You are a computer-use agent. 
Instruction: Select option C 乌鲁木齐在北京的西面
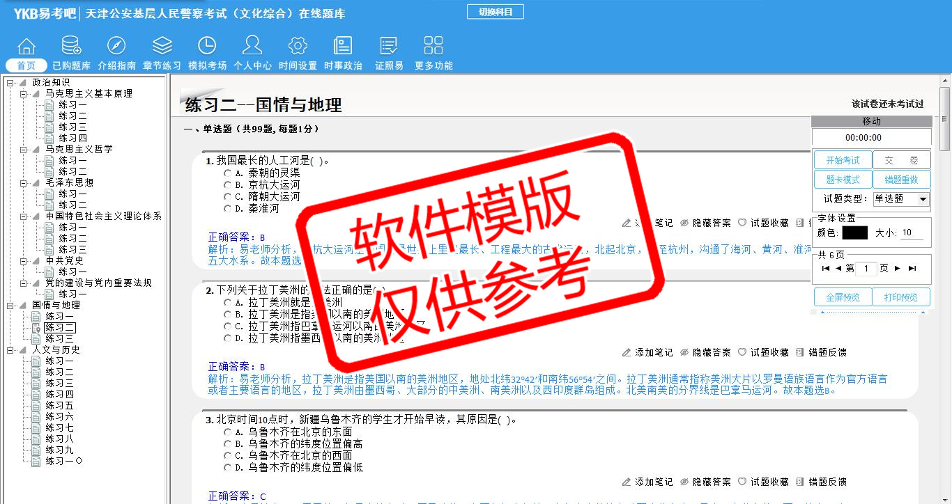coord(227,455)
